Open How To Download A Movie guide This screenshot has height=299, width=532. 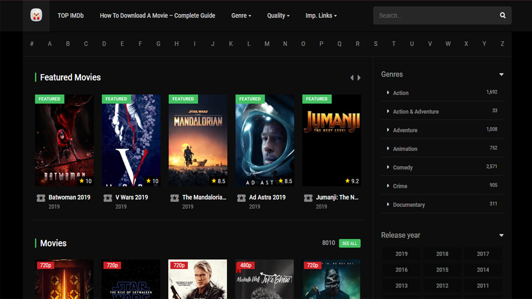click(157, 16)
